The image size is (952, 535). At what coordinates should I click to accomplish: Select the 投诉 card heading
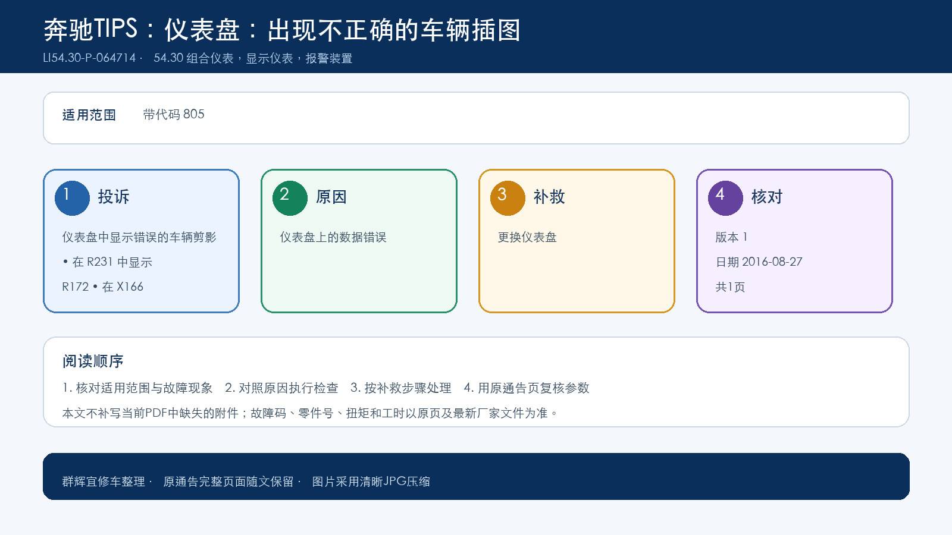tap(114, 197)
